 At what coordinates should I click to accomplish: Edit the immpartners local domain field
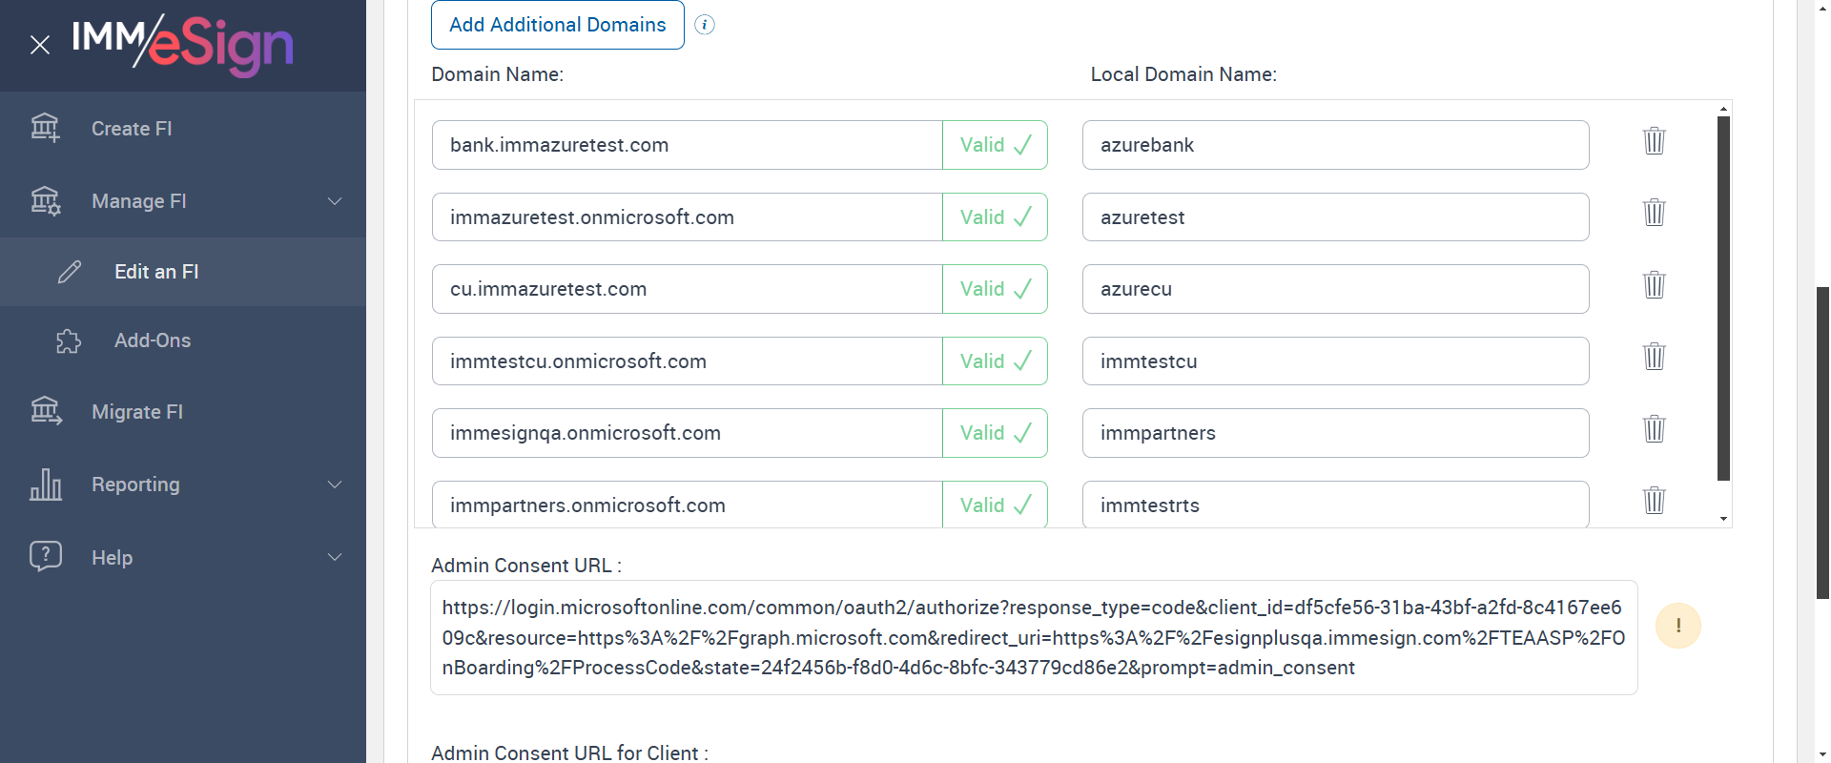[x=1335, y=433]
